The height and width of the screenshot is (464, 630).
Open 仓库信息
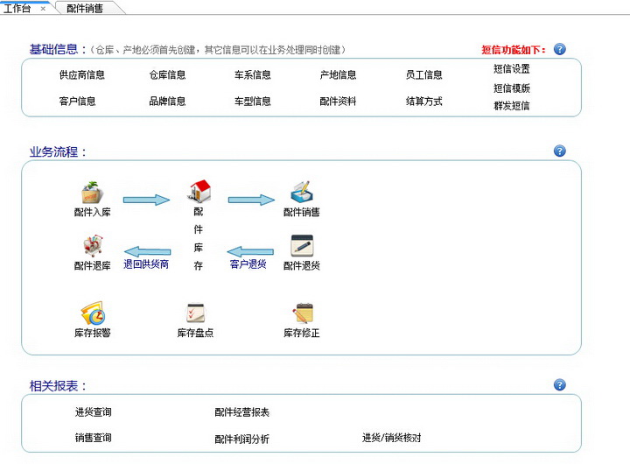(167, 74)
